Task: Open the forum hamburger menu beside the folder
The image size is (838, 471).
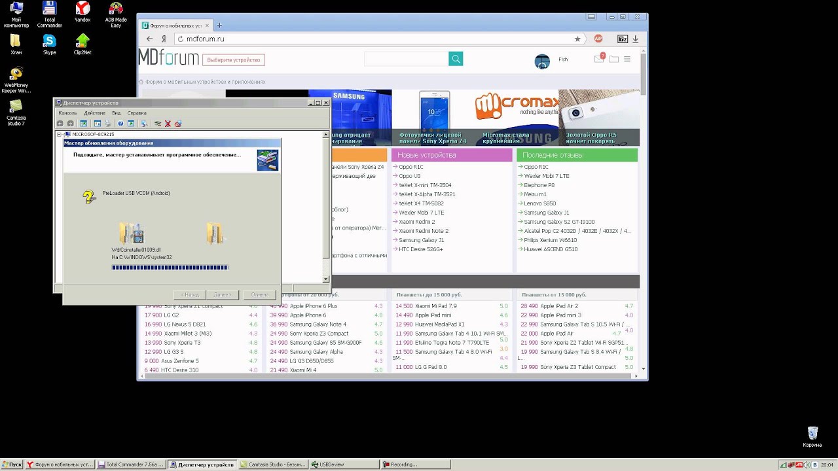Action: click(627, 59)
